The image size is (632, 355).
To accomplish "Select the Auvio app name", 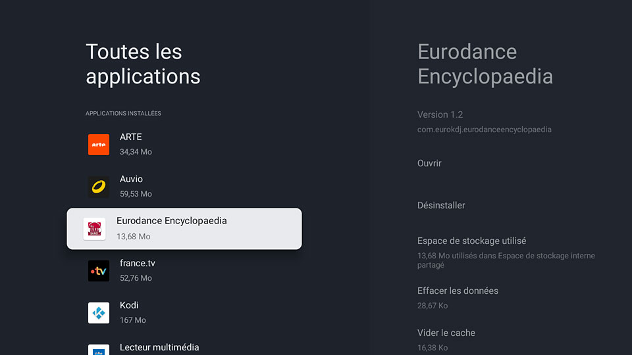I will [131, 179].
